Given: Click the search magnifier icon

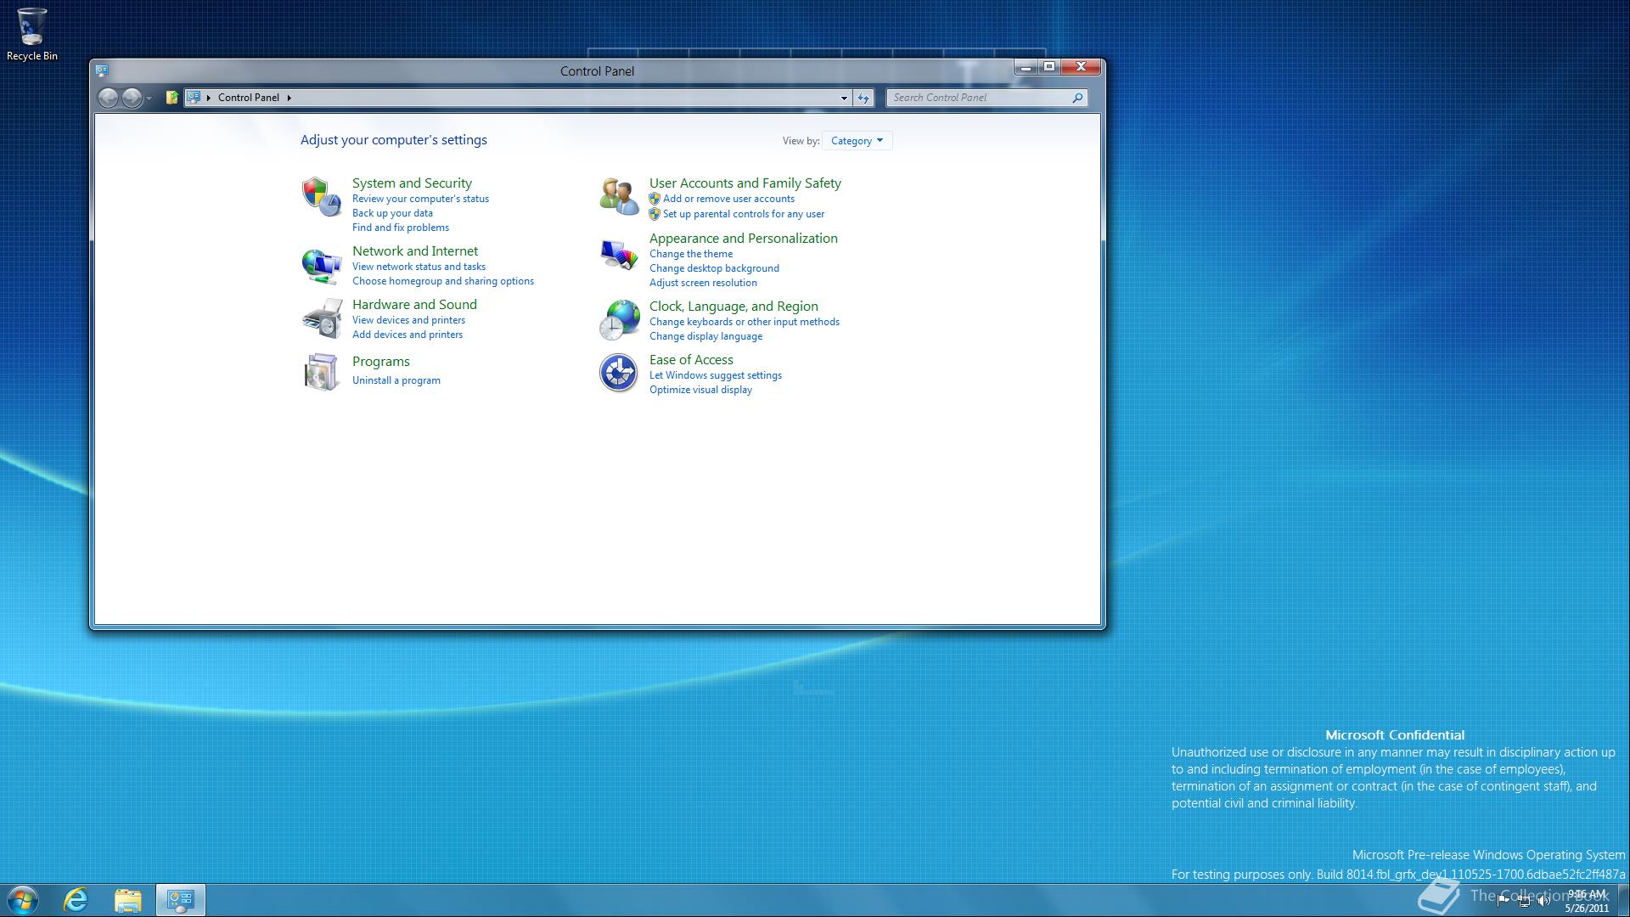Looking at the screenshot, I should pos(1077,98).
